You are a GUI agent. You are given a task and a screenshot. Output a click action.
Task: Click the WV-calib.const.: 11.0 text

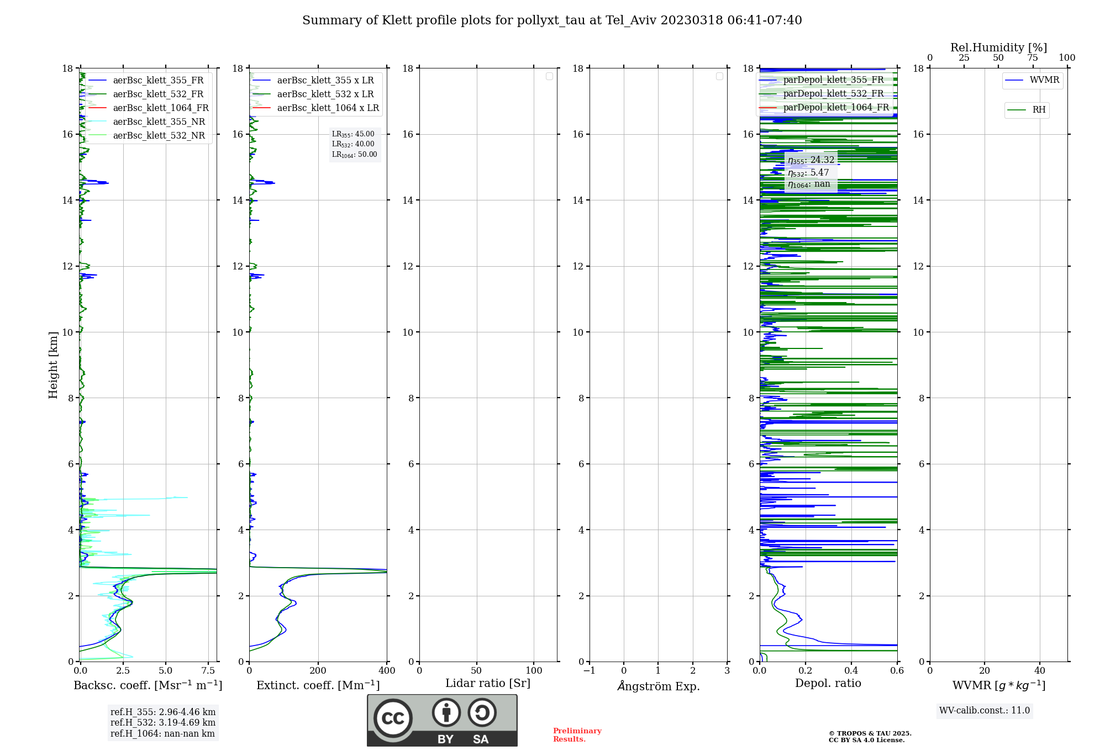click(985, 711)
